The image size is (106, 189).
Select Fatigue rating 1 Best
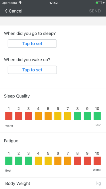(9, 161)
